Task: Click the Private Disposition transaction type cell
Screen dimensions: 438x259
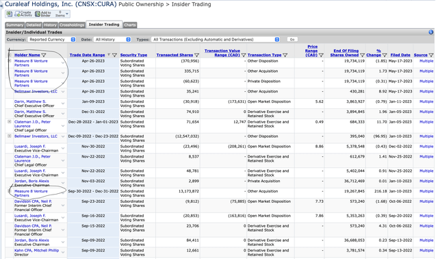Action: [264, 81]
